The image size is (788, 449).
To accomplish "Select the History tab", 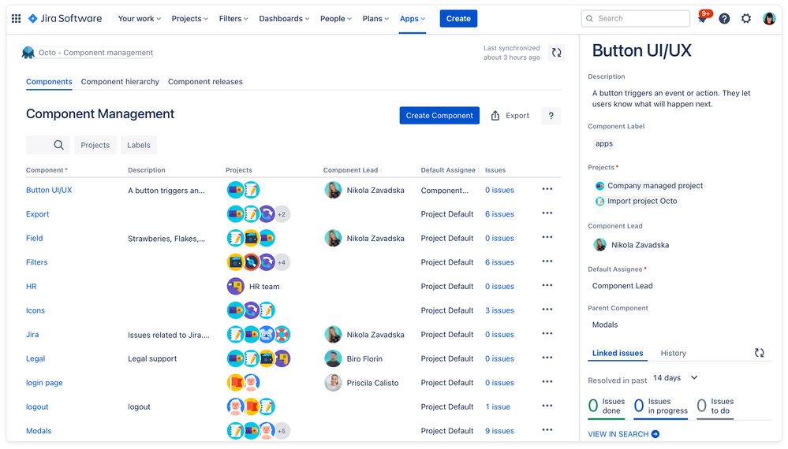I will coord(673,353).
